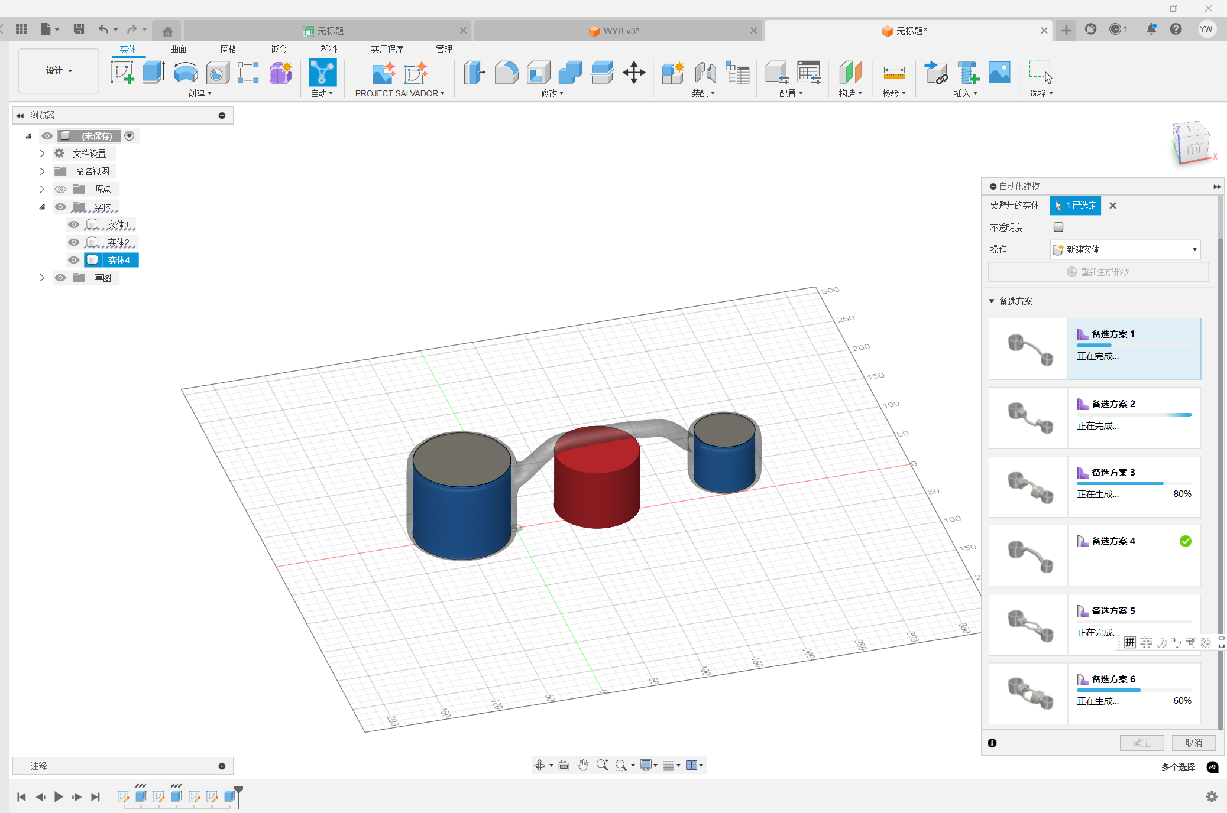Open timeline settings gear
1227x813 pixels.
[1212, 796]
